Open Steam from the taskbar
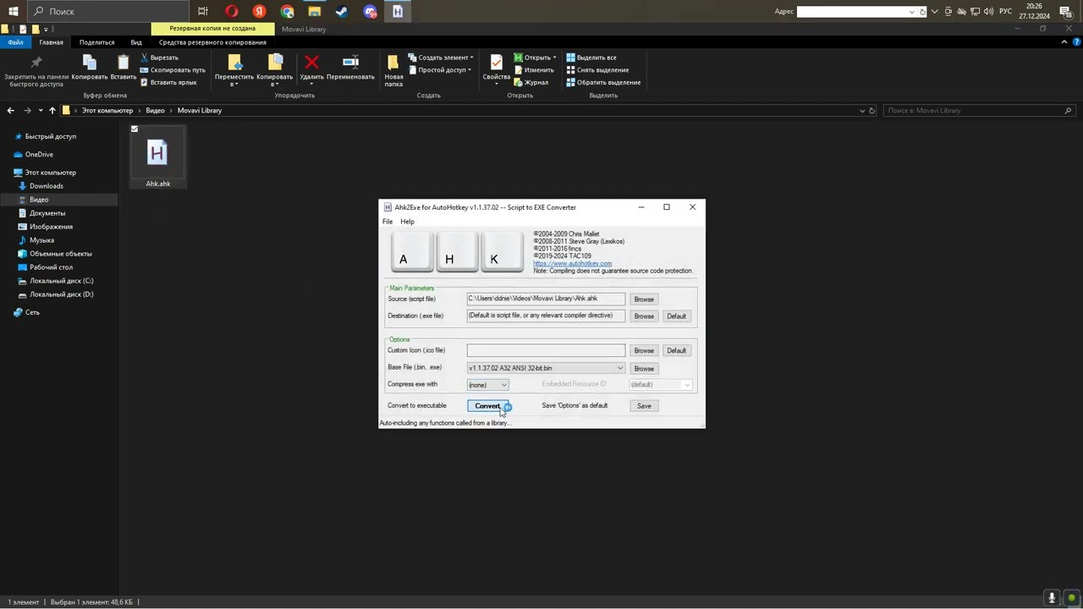 point(342,11)
